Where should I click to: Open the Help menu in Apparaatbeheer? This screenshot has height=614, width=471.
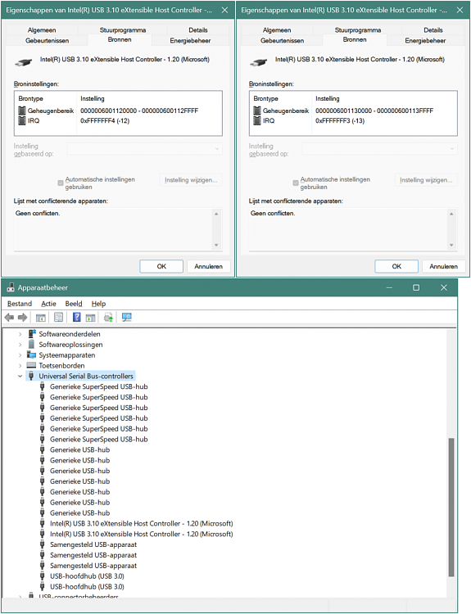pyautogui.click(x=99, y=304)
